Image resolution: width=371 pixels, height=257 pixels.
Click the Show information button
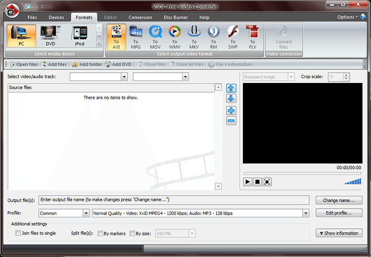(339, 233)
